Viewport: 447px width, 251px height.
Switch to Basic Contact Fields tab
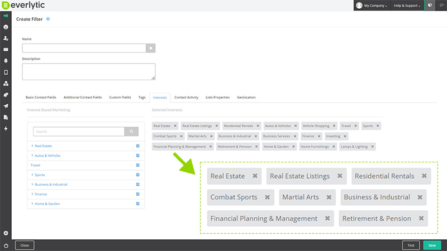[41, 97]
